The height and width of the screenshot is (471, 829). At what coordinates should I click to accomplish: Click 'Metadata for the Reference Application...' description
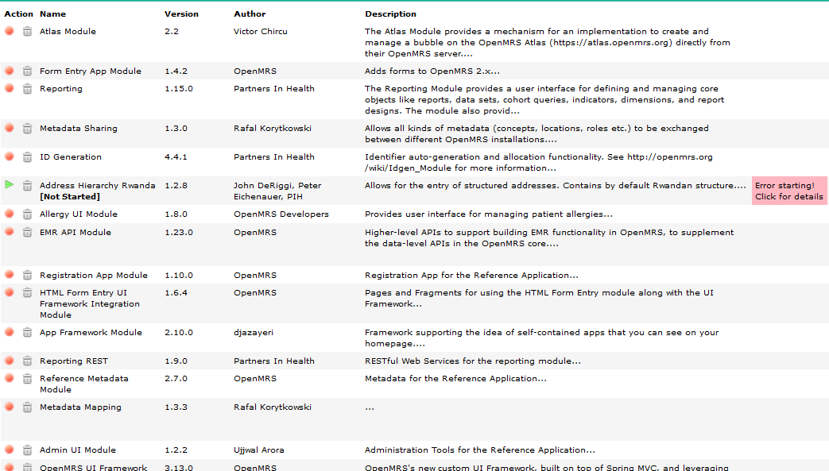[455, 379]
